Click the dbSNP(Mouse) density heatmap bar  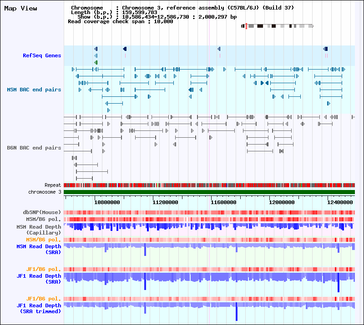click(x=209, y=212)
